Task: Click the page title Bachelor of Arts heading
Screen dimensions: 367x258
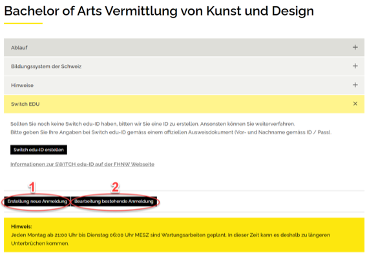Action: pyautogui.click(x=159, y=11)
